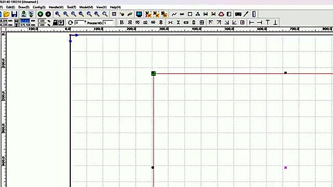The width and height of the screenshot is (333, 187).
Task: Click the yellow open-folder icon
Action: 6,14
